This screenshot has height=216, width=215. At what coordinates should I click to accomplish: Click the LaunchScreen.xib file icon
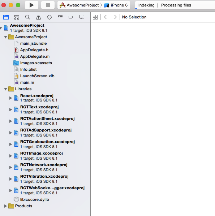click(16, 76)
